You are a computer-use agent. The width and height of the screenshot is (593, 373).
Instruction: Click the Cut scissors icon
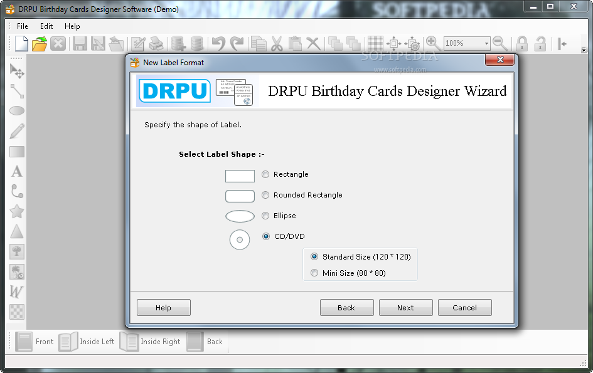(277, 43)
